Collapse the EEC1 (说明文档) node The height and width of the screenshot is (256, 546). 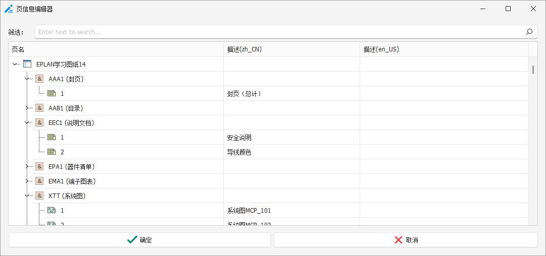coord(27,122)
